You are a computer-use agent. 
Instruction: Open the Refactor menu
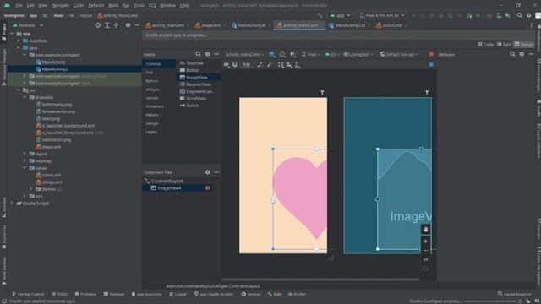[x=96, y=5]
